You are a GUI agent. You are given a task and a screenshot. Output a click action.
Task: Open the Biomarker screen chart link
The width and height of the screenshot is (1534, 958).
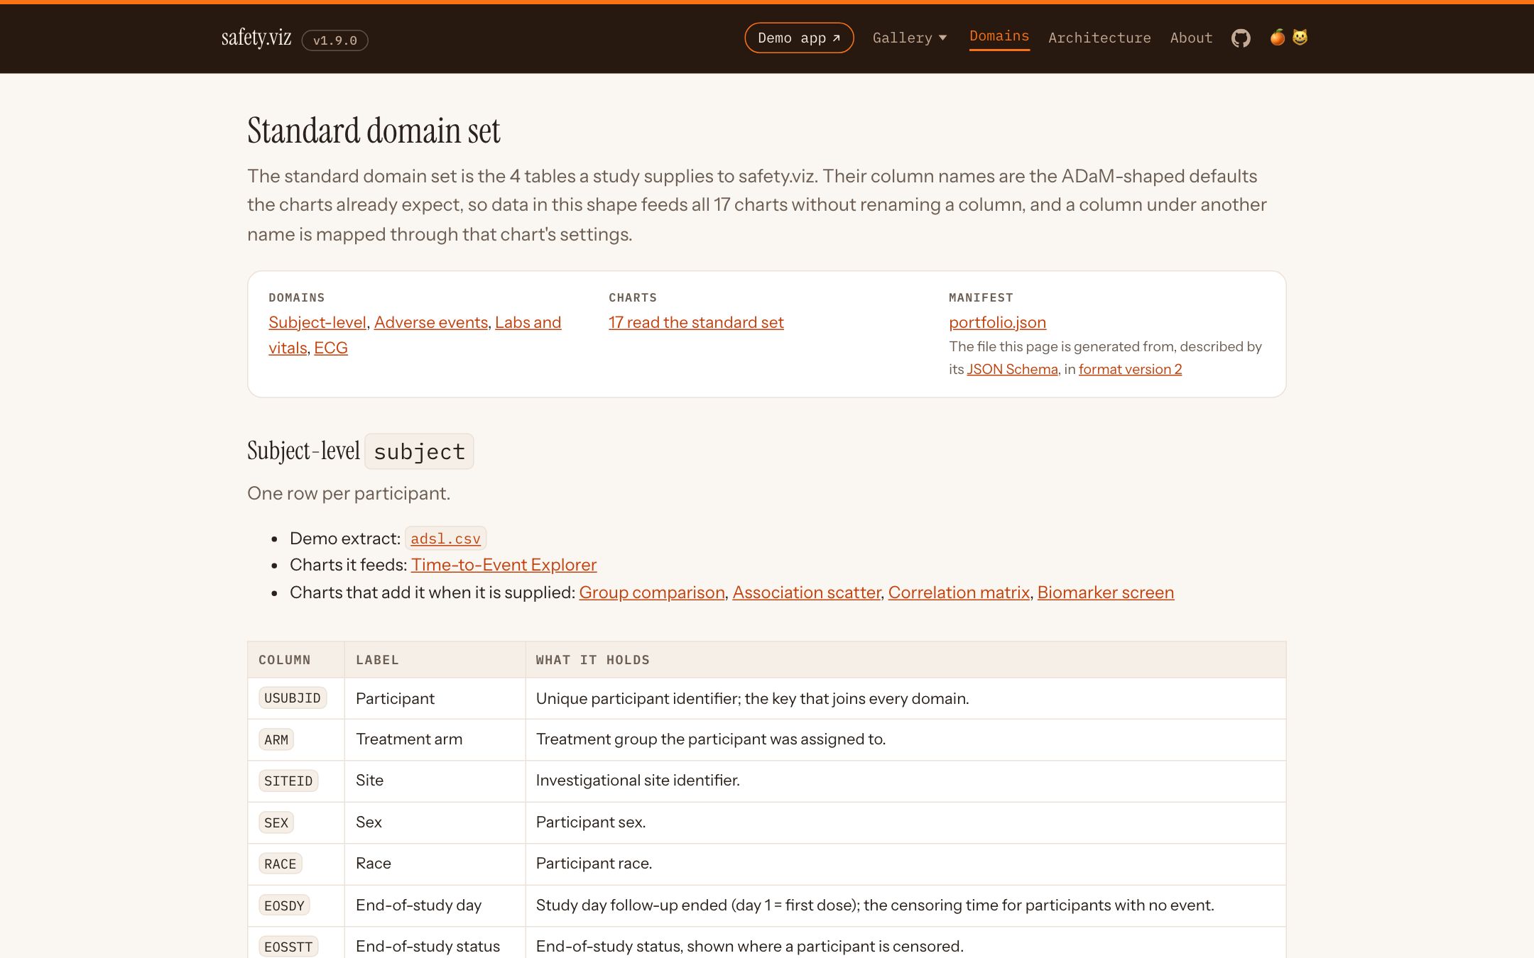click(1105, 593)
